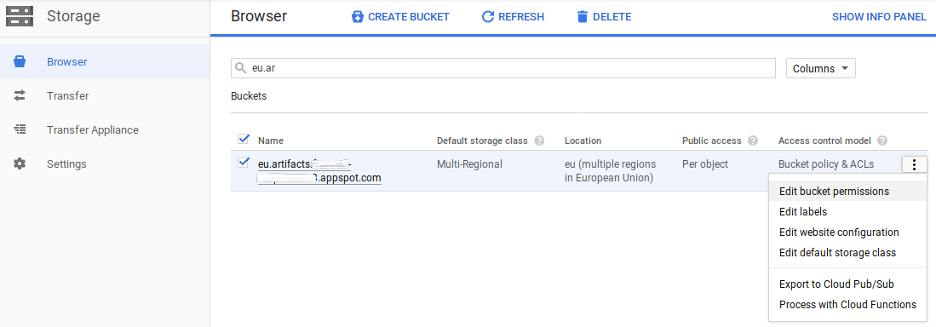Click help icon next to Public access
Screen dimensions: 936x327
[753, 141]
